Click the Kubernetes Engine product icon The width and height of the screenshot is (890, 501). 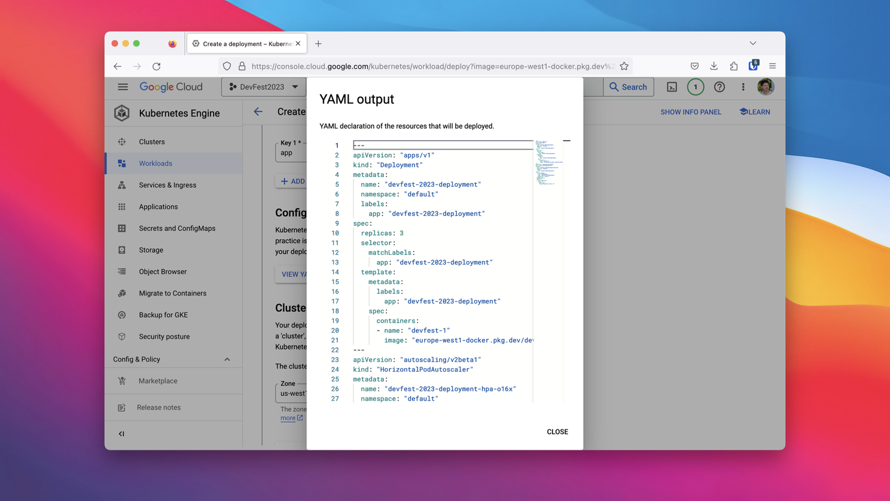pos(122,113)
